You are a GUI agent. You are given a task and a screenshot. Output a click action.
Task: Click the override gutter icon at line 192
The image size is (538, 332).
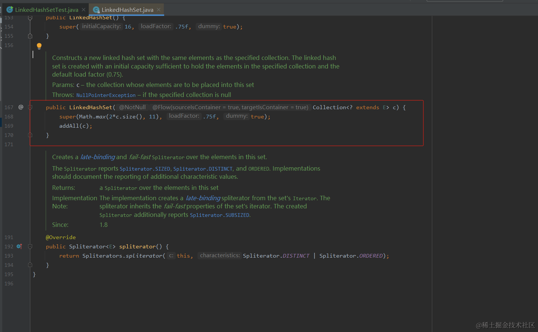[x=20, y=246]
